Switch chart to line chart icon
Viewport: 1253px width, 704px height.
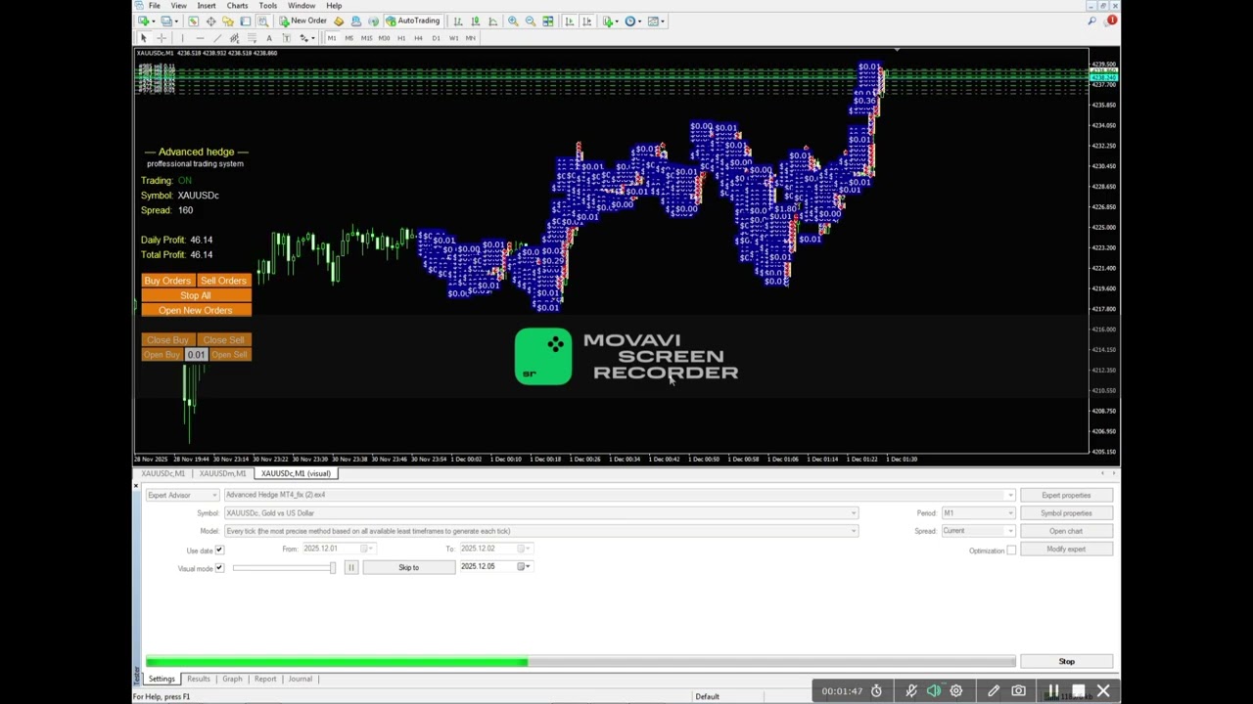click(x=492, y=21)
